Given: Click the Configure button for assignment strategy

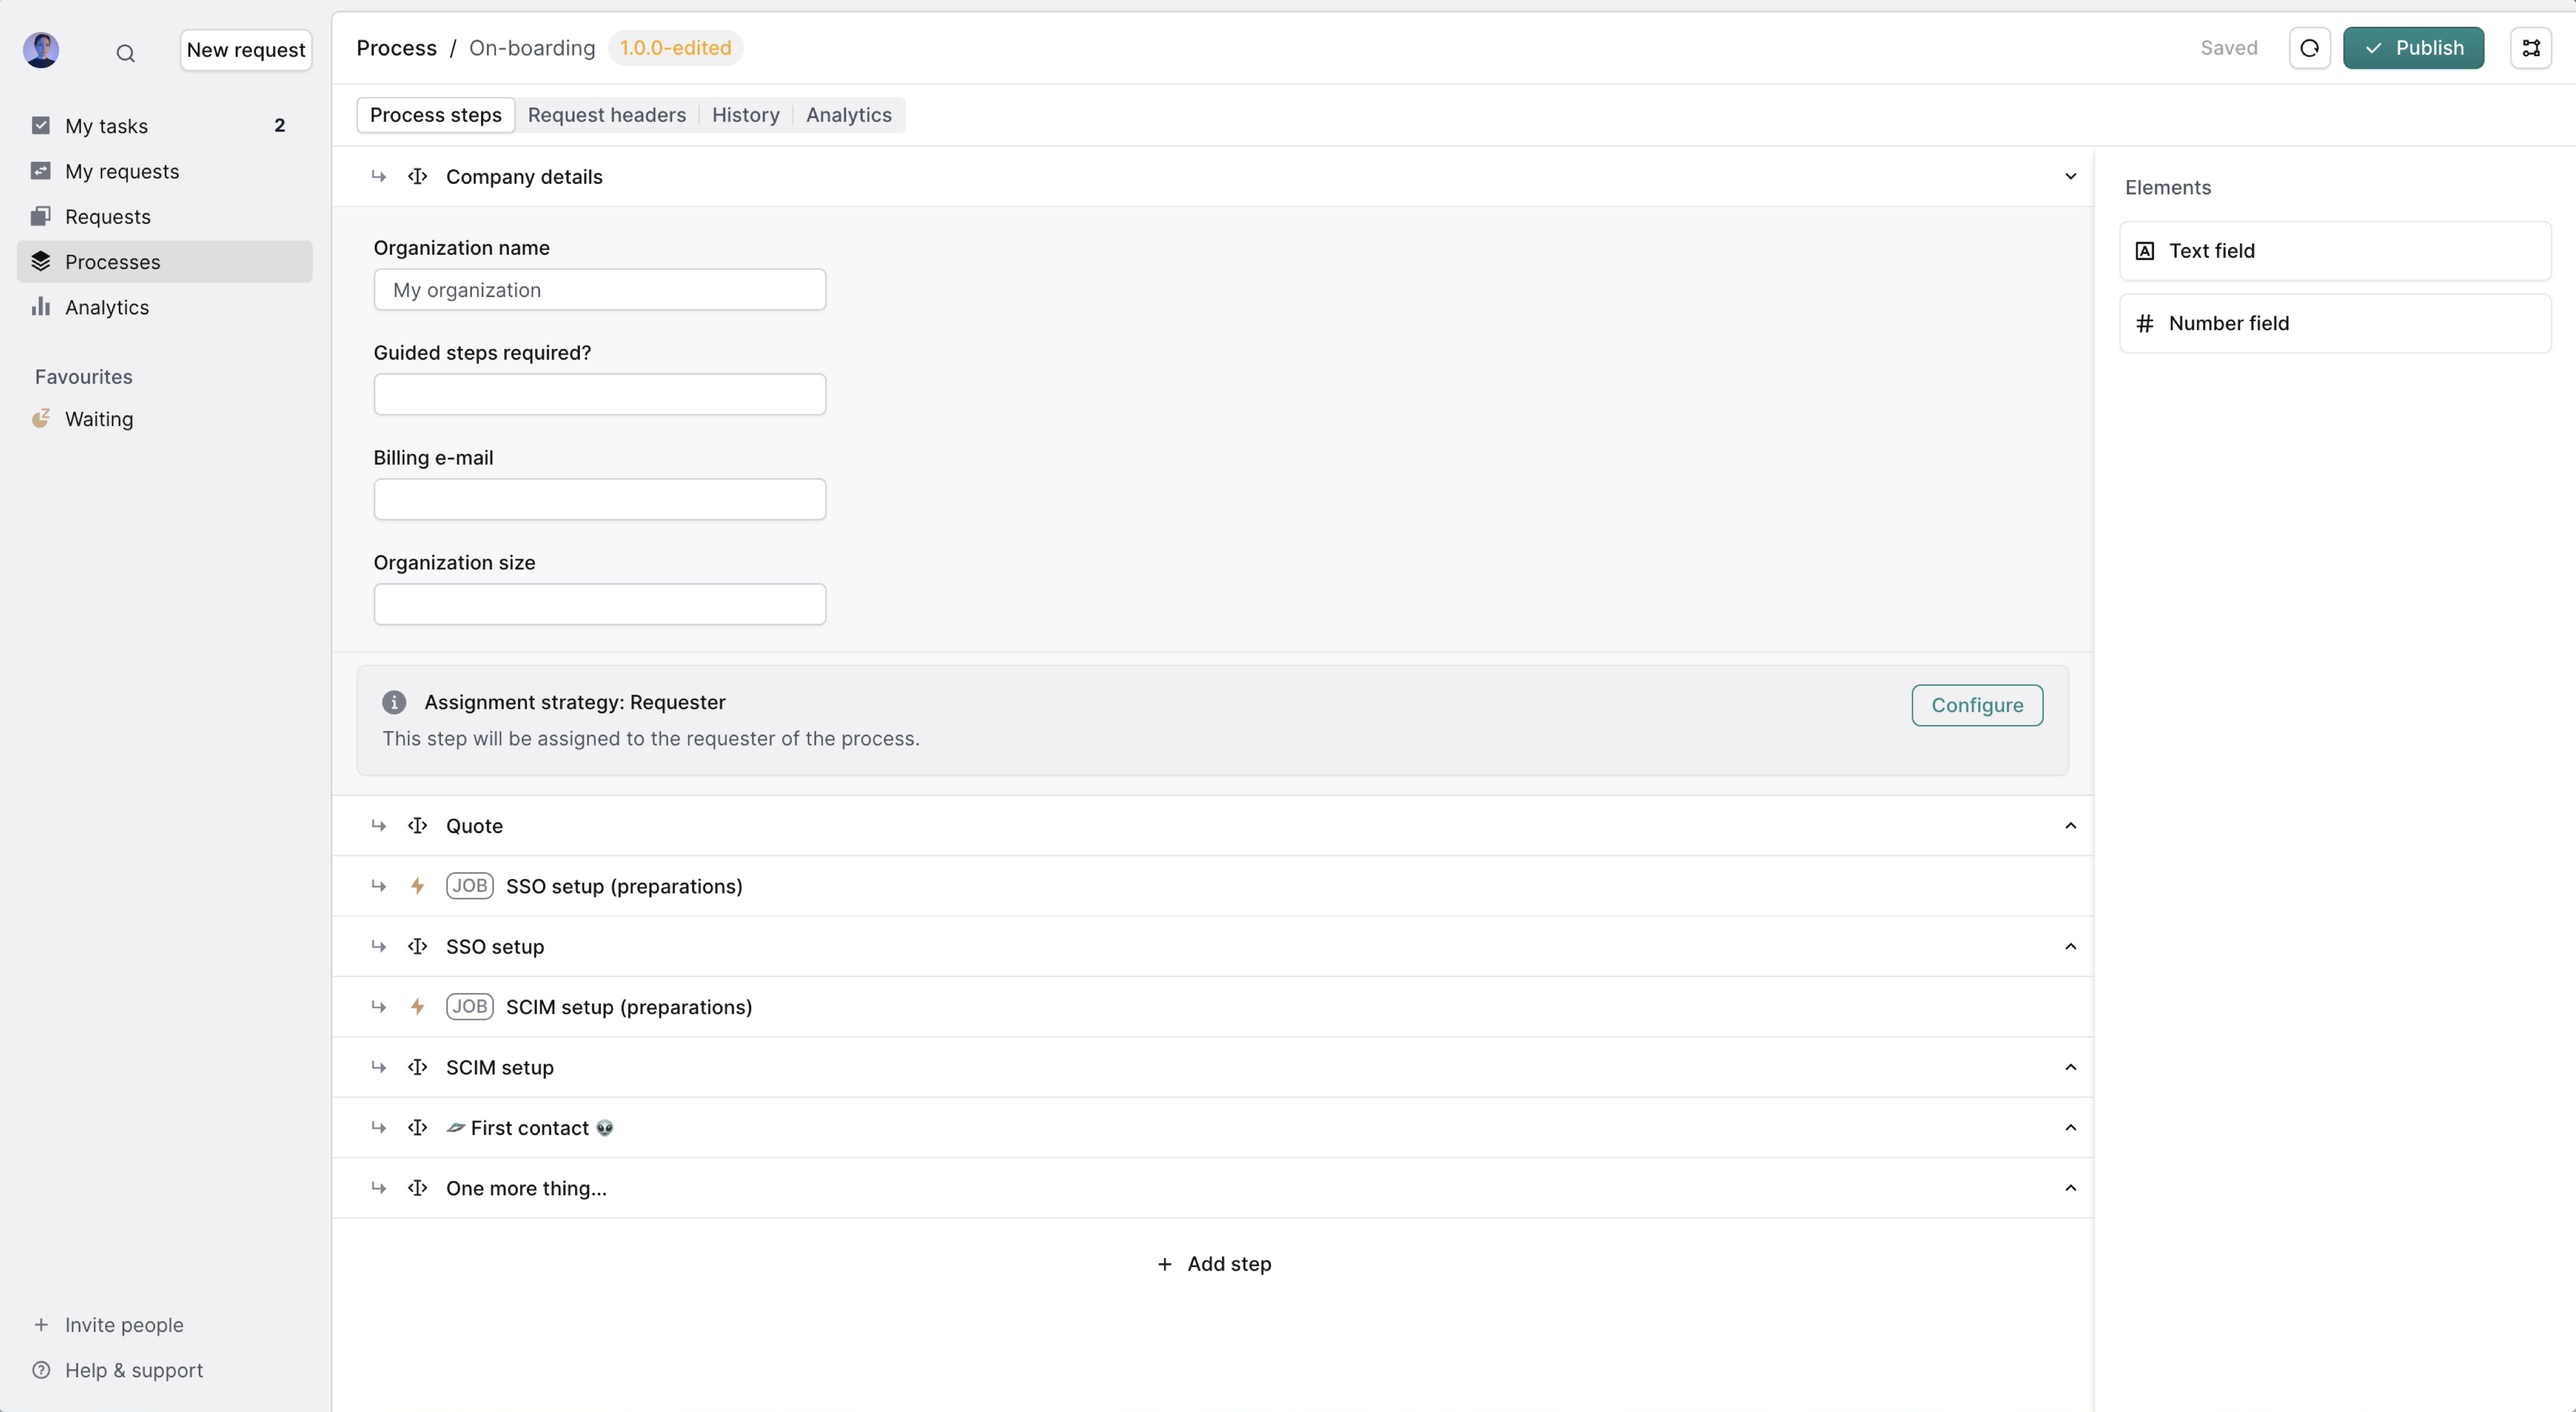Looking at the screenshot, I should click(x=1976, y=704).
